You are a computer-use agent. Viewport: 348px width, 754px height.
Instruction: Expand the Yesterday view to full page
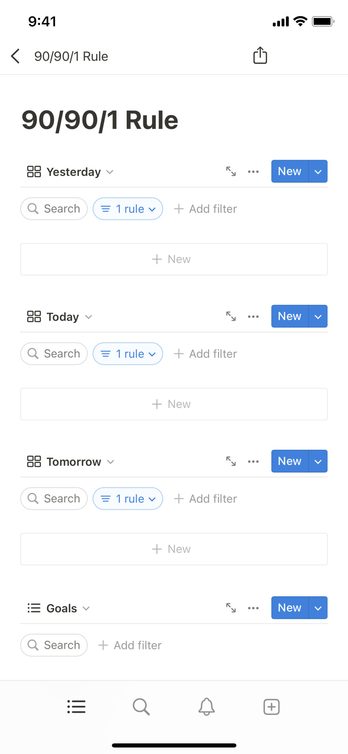click(231, 171)
